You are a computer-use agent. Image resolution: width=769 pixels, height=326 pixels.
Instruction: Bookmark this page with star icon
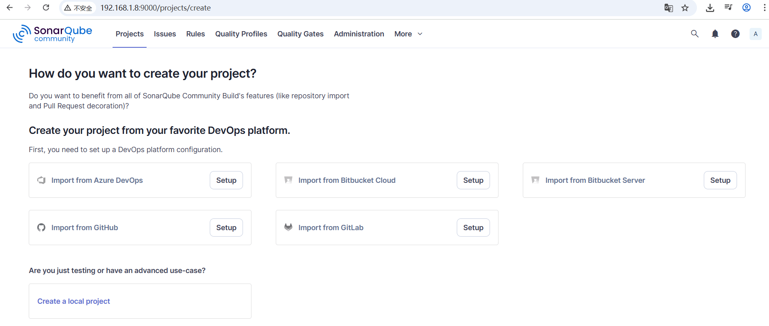(685, 8)
